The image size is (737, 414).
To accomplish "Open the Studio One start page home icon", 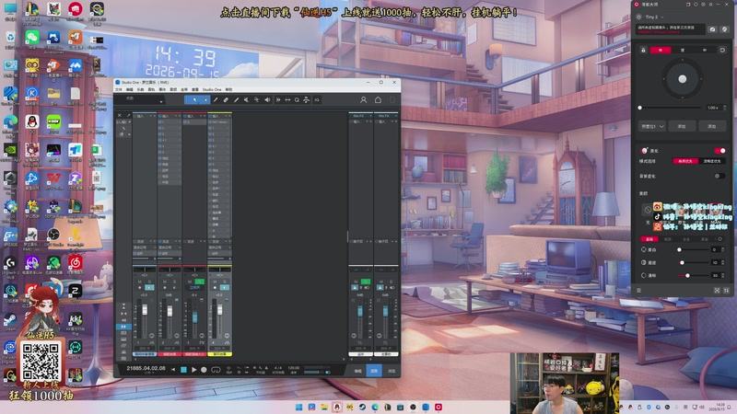I will (378, 100).
